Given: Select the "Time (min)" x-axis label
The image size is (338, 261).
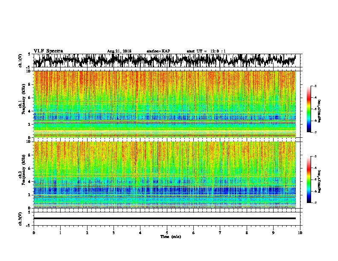Looking at the screenshot, I should pos(171,237).
